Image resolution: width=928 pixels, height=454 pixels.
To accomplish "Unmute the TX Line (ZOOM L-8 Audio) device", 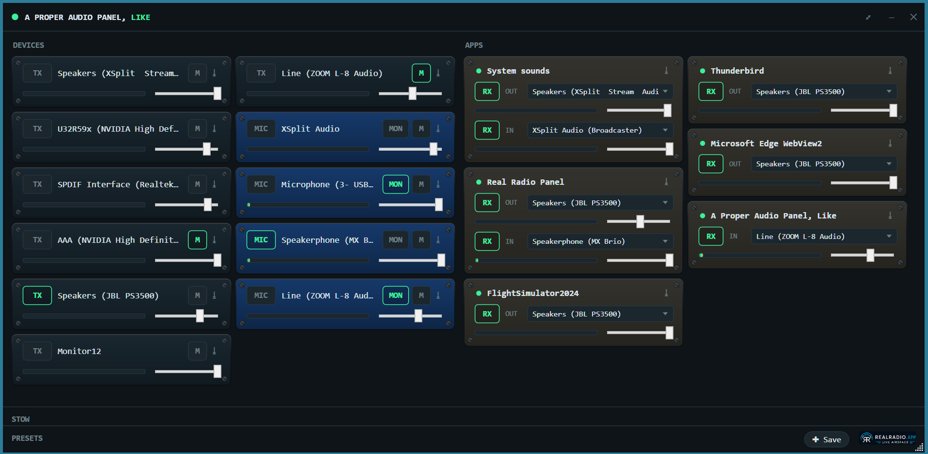I will [421, 73].
